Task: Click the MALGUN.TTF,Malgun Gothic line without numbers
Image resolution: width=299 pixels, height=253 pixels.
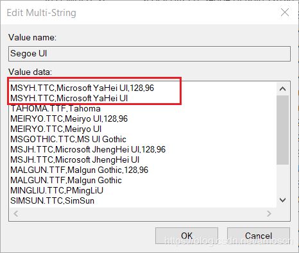Action: (x=66, y=180)
